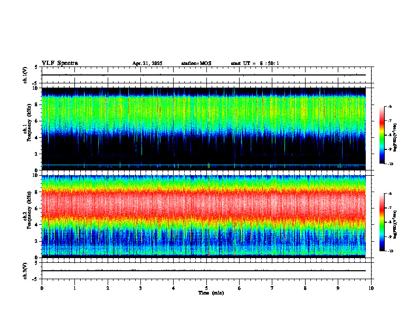Screen dimensions: 418x323
Task: Click time axis tick label "4"
Action: pos(174,288)
